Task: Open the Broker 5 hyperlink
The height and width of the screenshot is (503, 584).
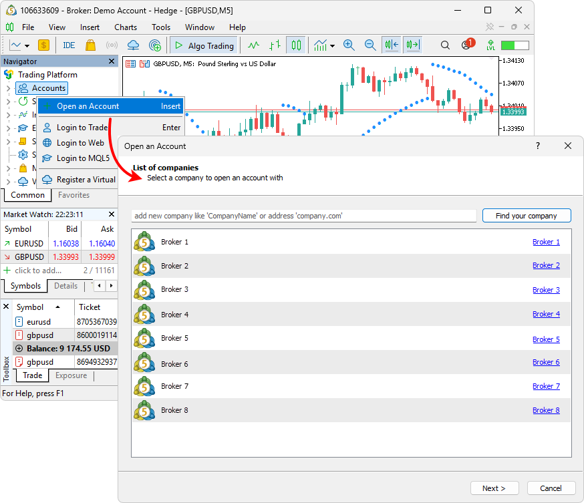Action: coord(546,339)
